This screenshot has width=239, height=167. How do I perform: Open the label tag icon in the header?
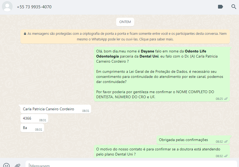click(220, 7)
